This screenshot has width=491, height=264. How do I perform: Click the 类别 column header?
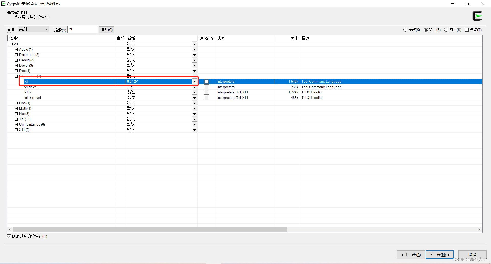(245, 38)
